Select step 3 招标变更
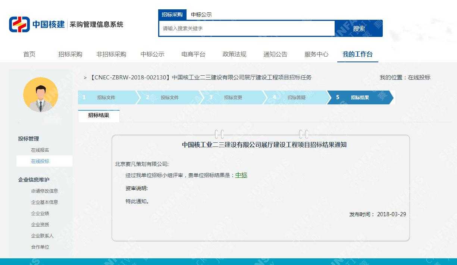 coord(232,98)
